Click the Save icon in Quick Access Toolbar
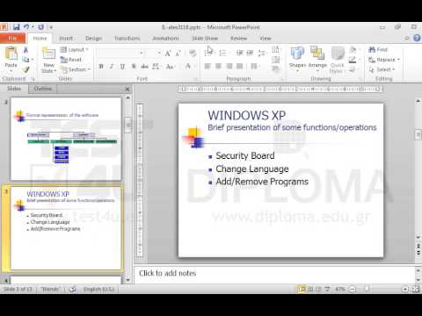 tap(17, 27)
